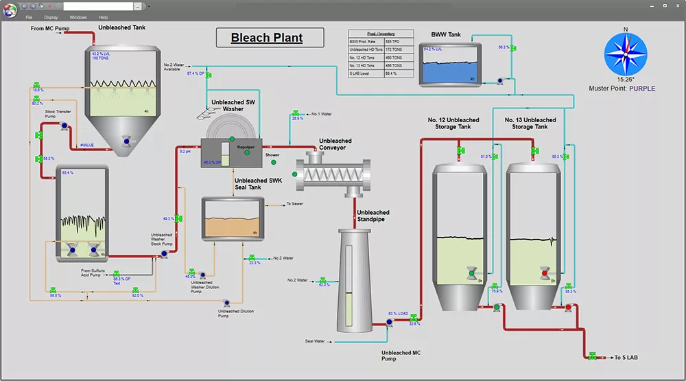Click the navigate back arrow button
This screenshot has width=686, height=381.
25,5
